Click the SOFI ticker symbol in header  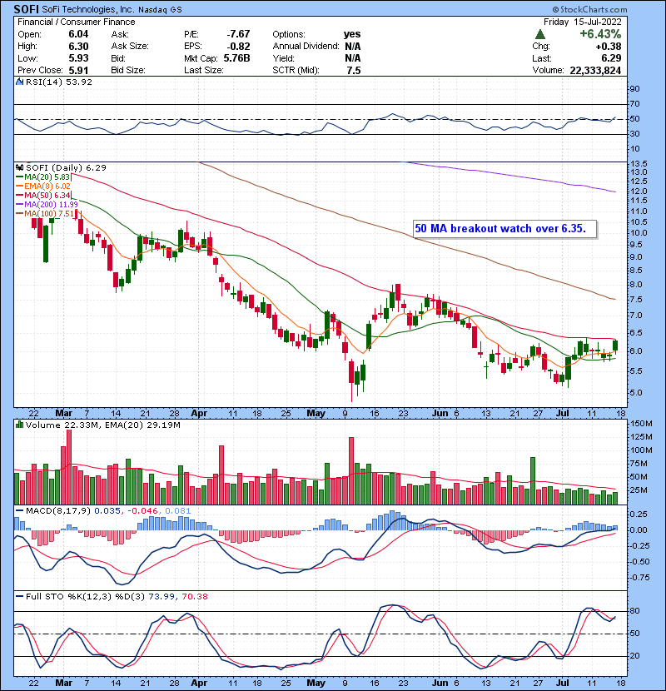(x=27, y=9)
